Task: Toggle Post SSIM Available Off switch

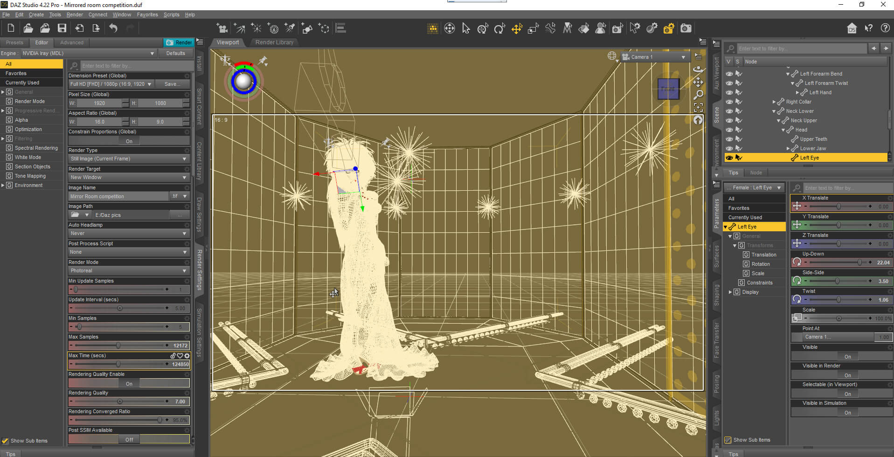Action: pyautogui.click(x=129, y=439)
